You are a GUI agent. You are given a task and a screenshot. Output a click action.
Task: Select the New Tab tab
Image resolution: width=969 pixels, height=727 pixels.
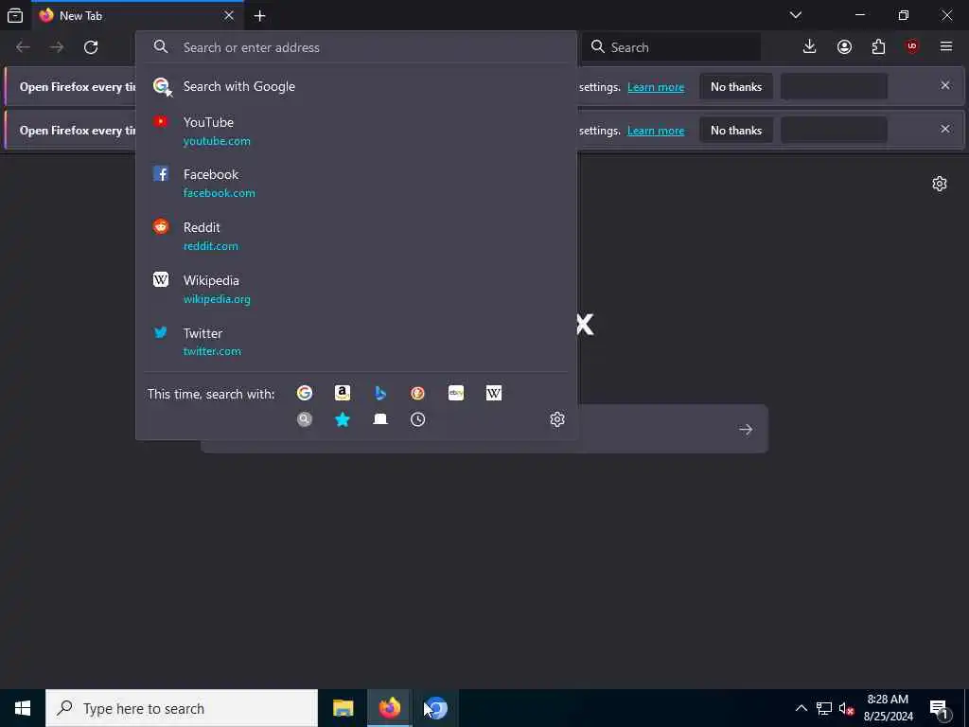coord(137,16)
